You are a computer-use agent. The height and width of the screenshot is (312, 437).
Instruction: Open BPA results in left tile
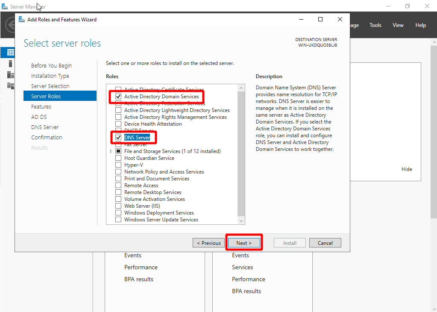pyautogui.click(x=139, y=279)
